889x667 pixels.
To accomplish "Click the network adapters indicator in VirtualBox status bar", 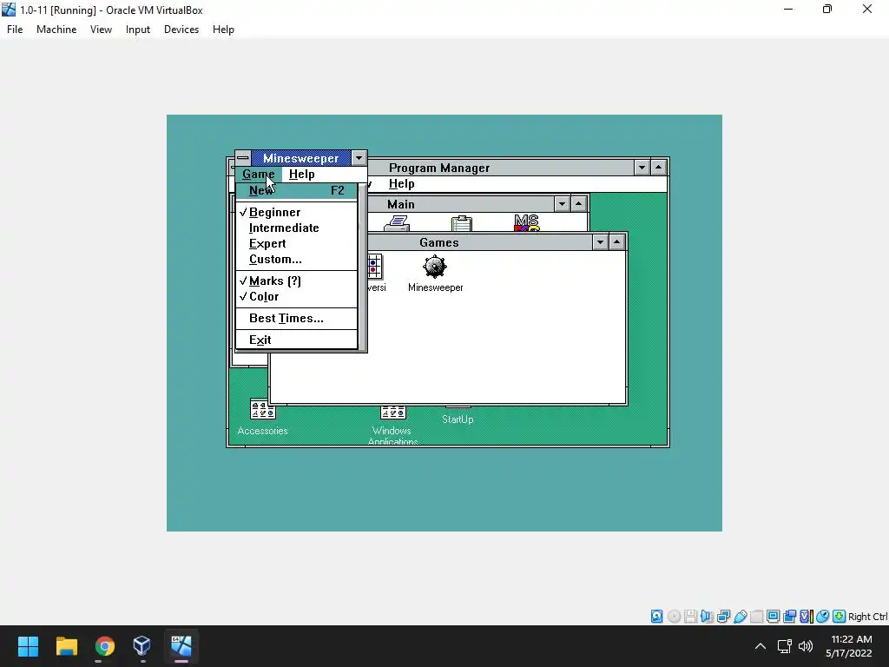I will pos(723,617).
